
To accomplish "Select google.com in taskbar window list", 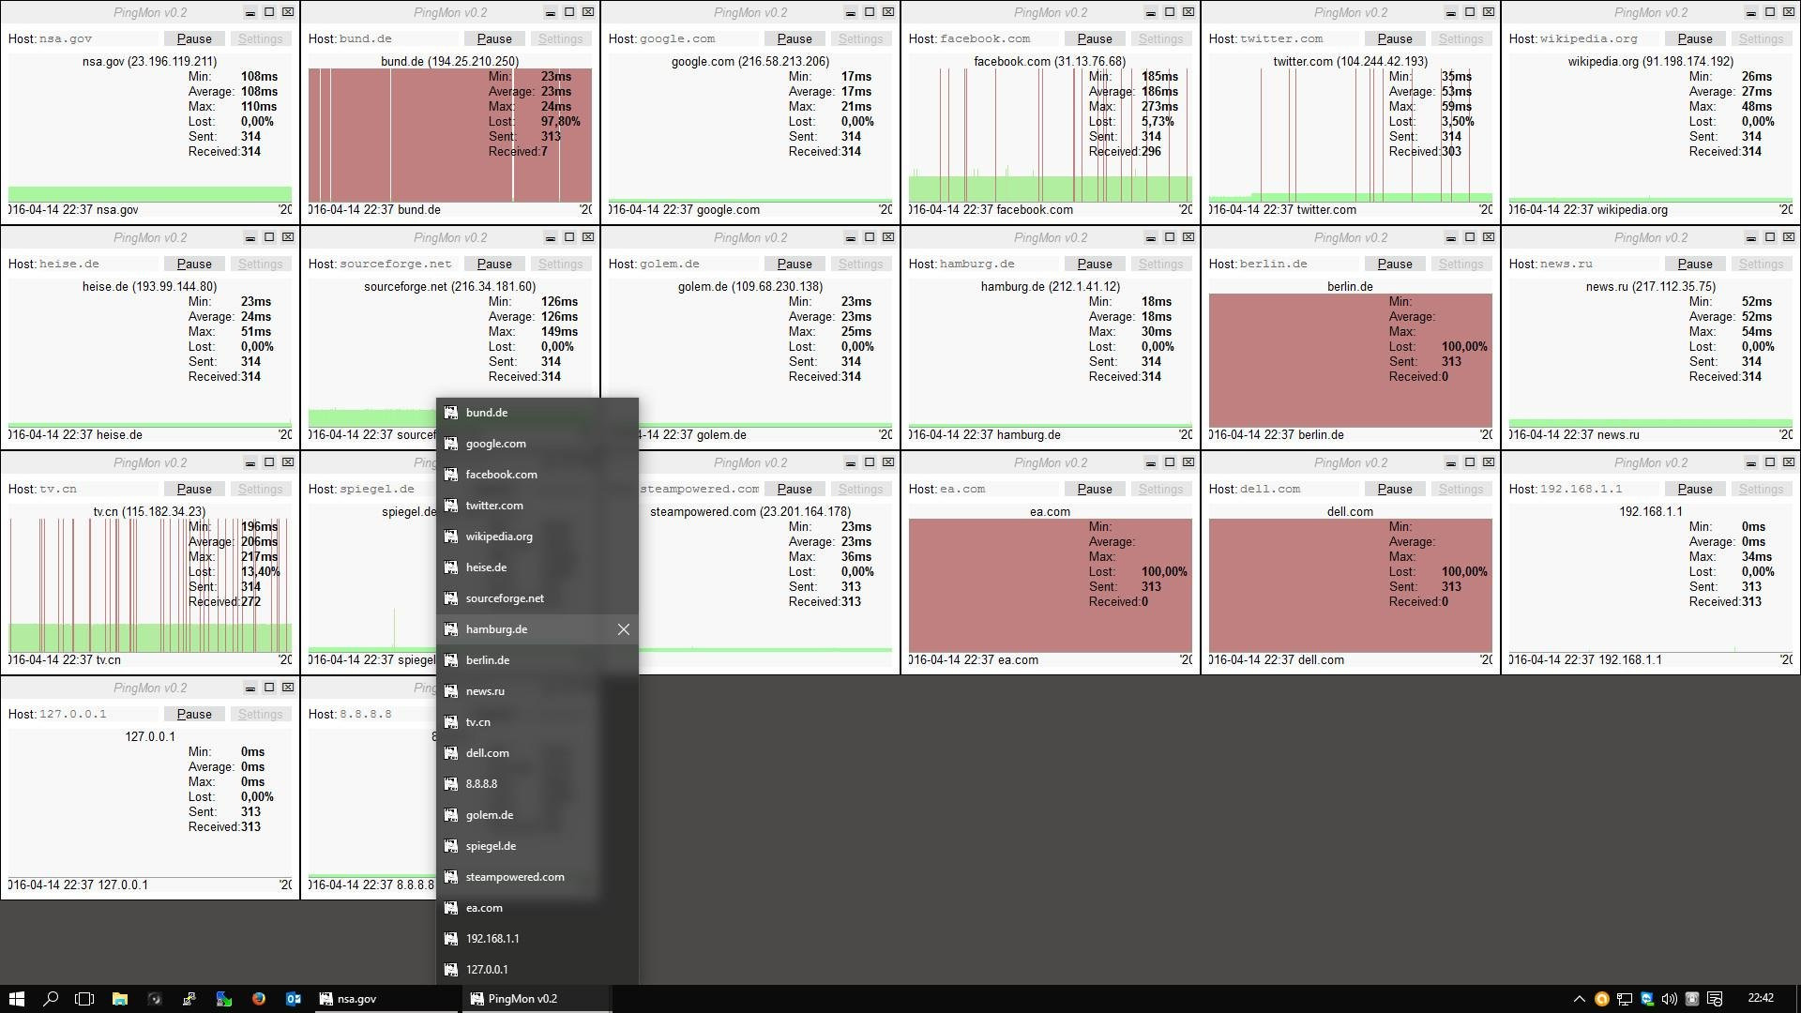I will tap(537, 444).
